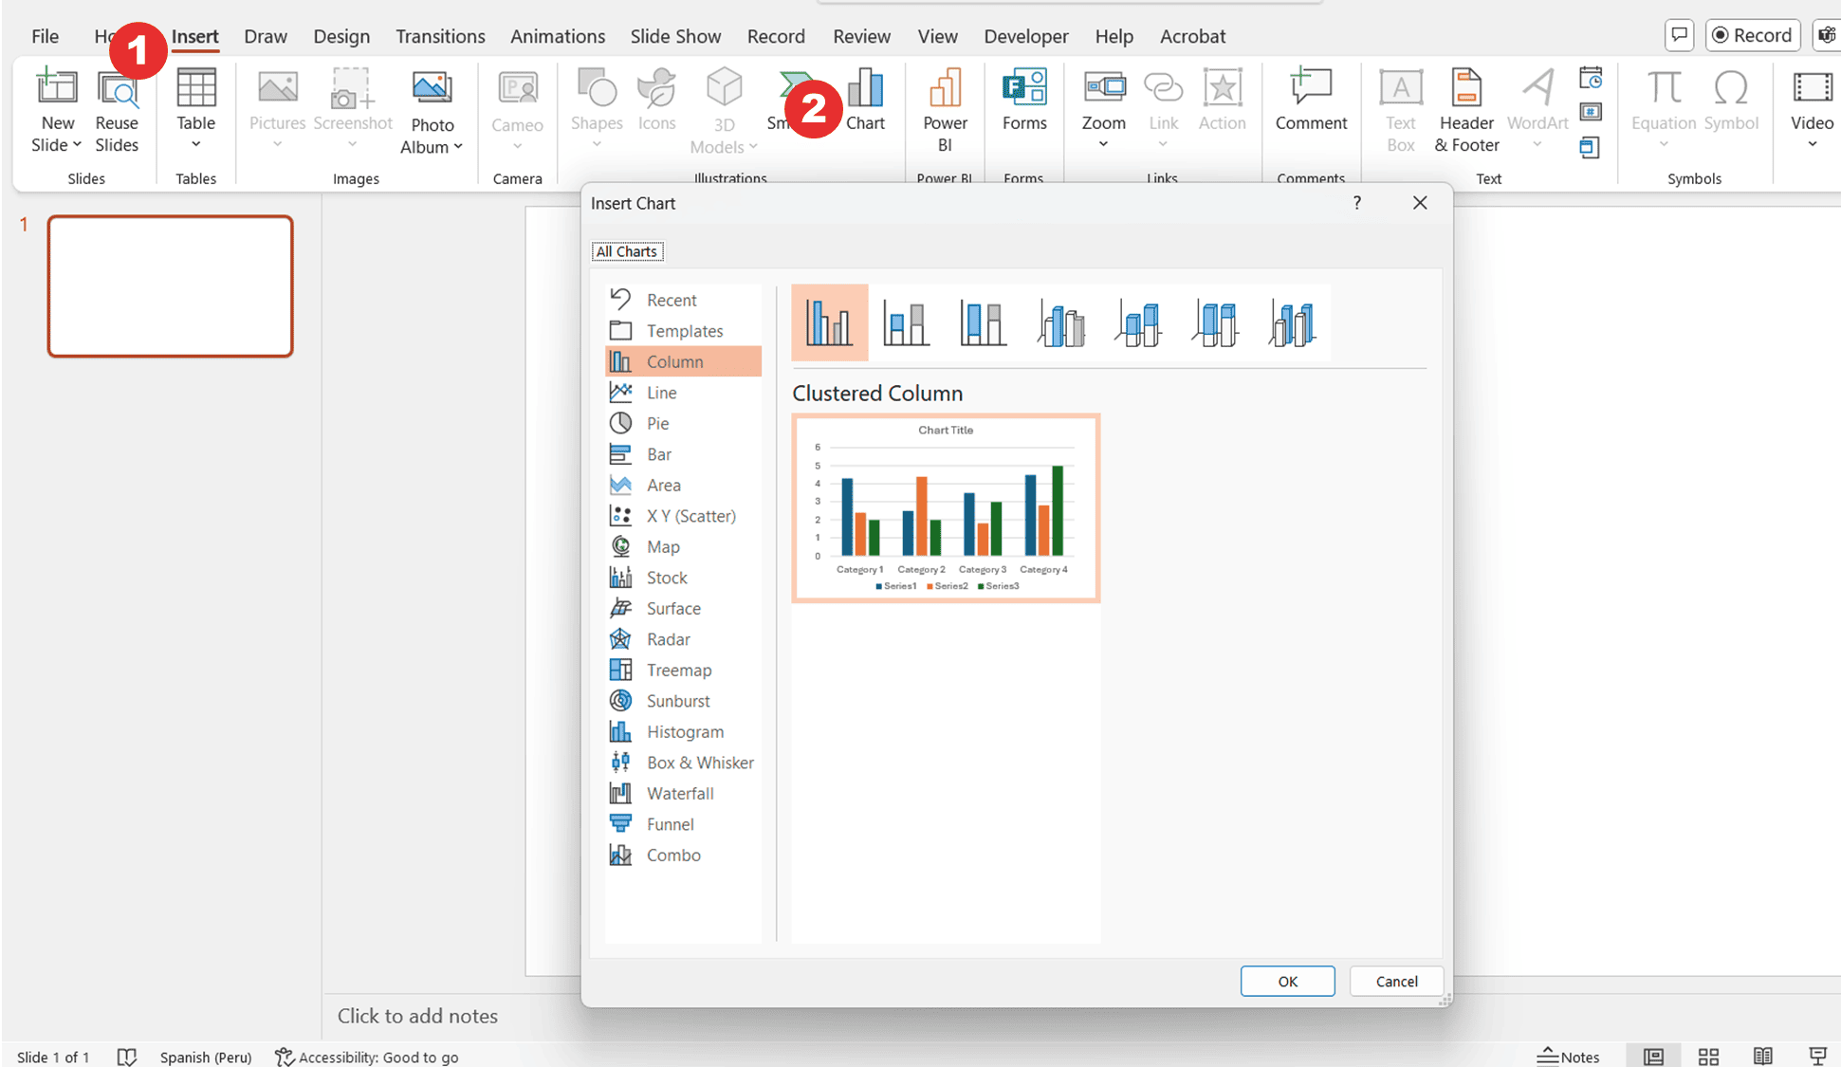Viewport: 1841px width, 1067px height.
Task: Click Cancel to close the dialog
Action: [1395, 980]
